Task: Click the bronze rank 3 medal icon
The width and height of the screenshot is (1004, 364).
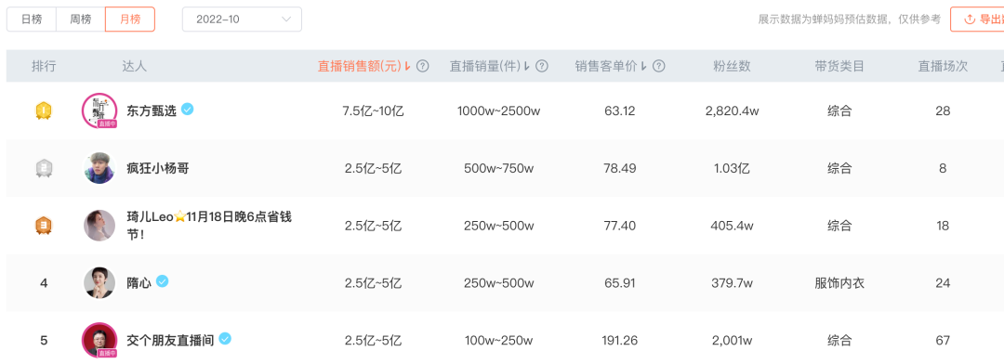Action: point(44,226)
